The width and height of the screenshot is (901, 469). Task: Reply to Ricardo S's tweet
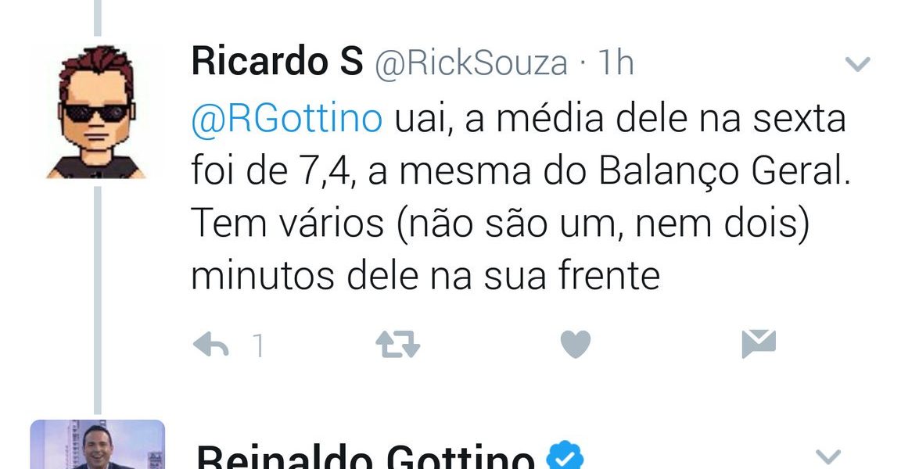coord(211,345)
